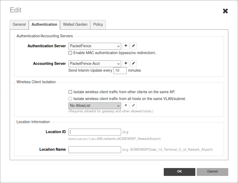Check isolate traffic from hosts on same VLAN/subnet

[x=70, y=99]
